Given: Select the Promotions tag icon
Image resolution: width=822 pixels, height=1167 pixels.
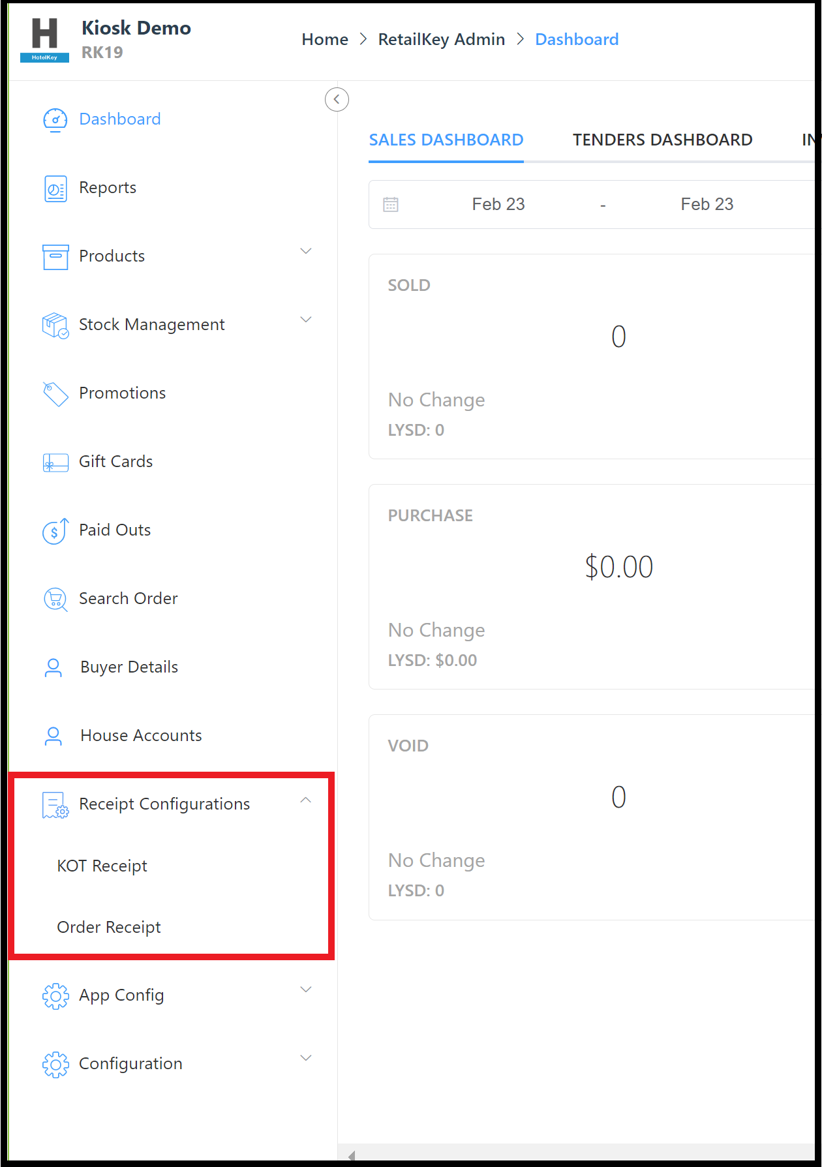Looking at the screenshot, I should coord(55,394).
